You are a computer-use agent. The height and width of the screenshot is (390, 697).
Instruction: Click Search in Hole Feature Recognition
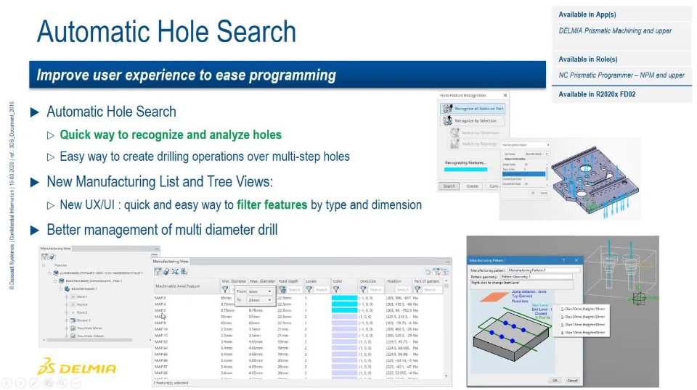pyautogui.click(x=449, y=186)
